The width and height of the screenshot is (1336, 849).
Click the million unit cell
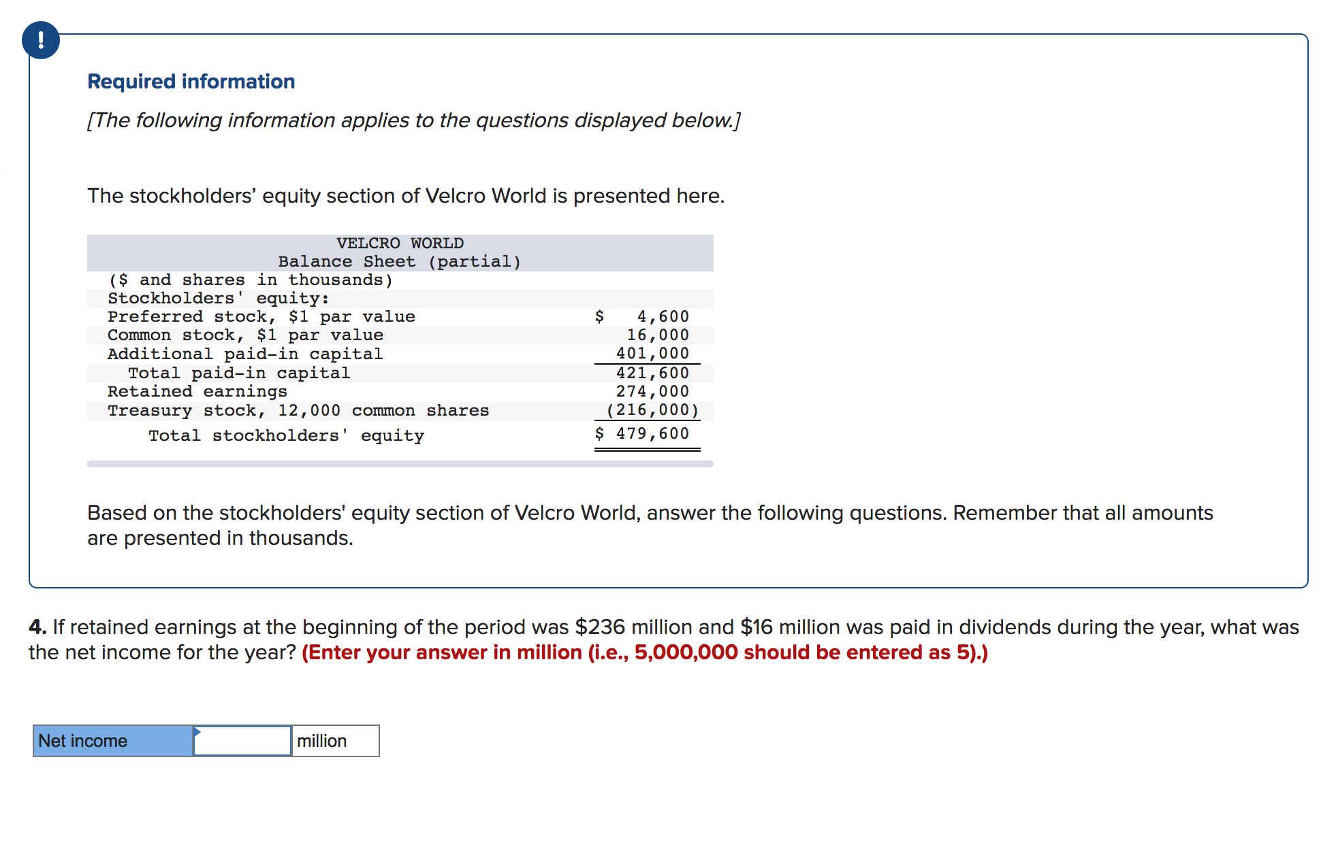pos(335,741)
